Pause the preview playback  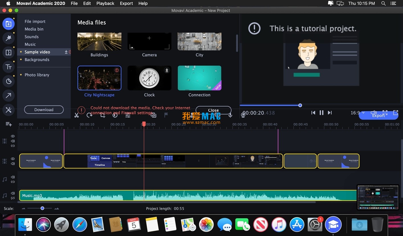click(321, 113)
